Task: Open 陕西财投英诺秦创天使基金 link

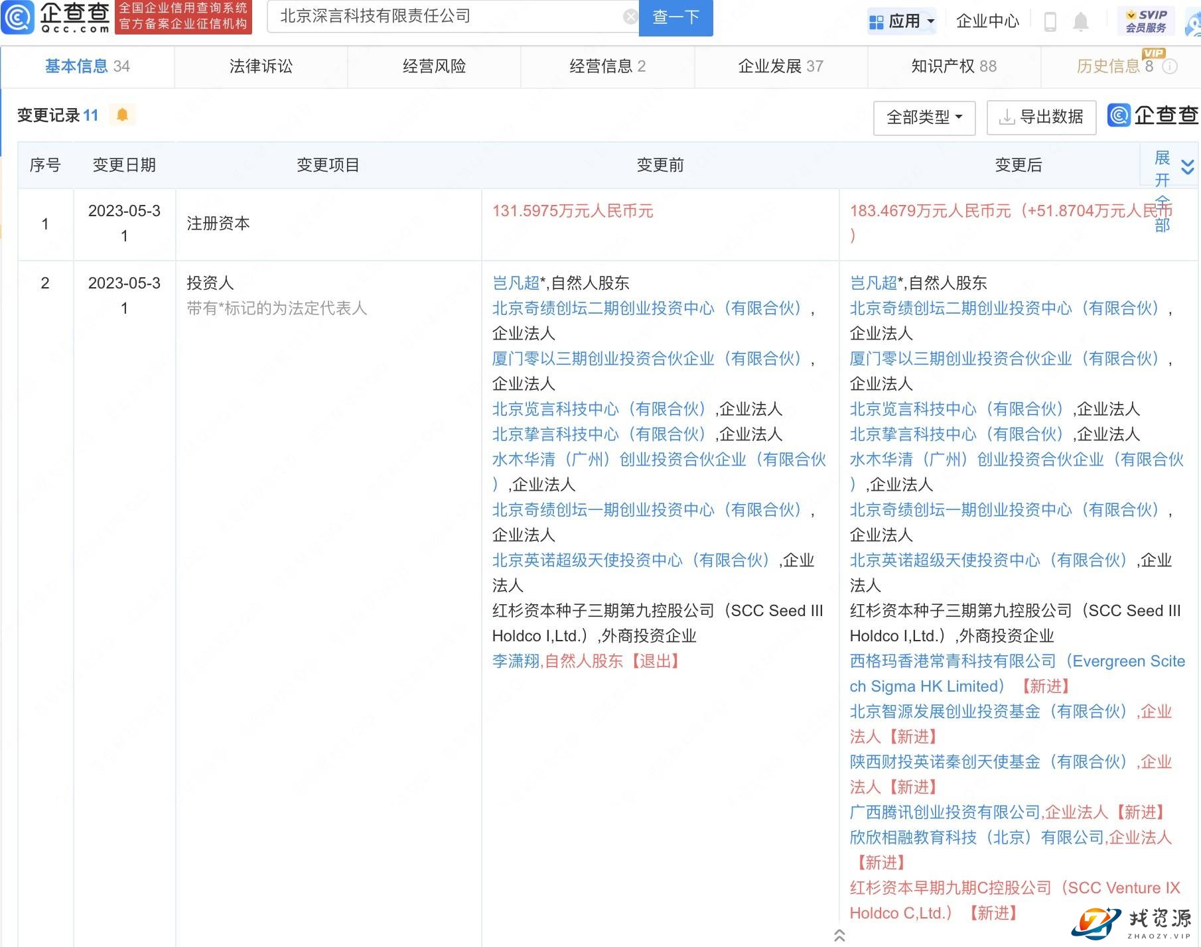Action: tap(989, 762)
